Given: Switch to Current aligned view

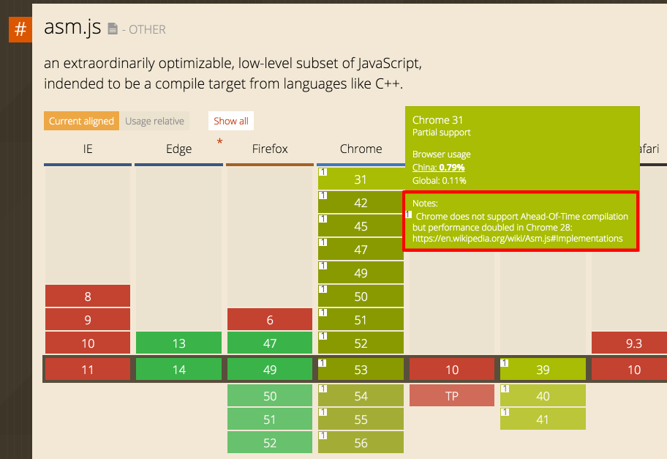Looking at the screenshot, I should [81, 121].
